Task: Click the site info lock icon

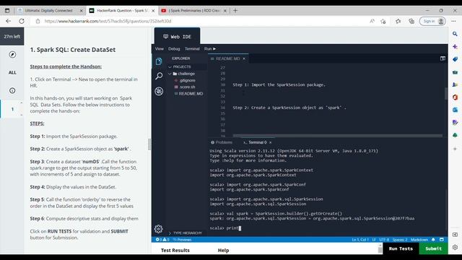Action: (x=38, y=21)
